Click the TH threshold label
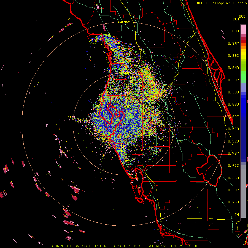Viewport: 248px width, 248px height. click(237, 215)
